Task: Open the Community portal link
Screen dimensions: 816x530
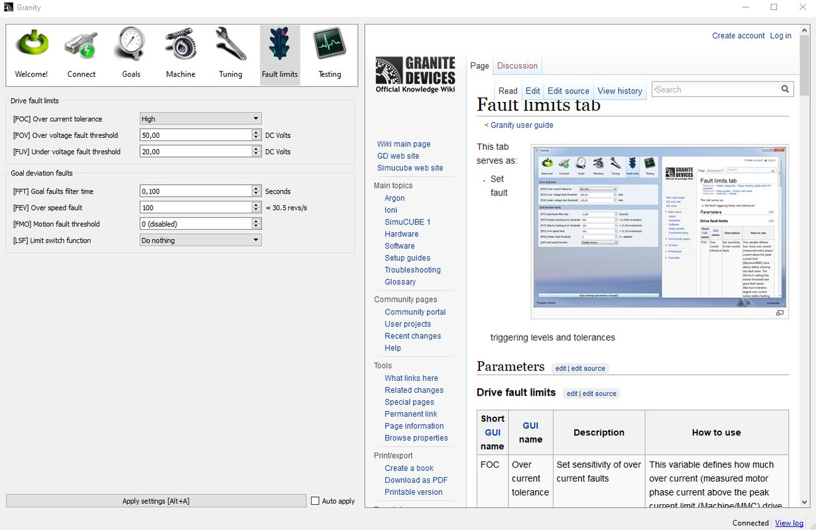Action: point(415,312)
